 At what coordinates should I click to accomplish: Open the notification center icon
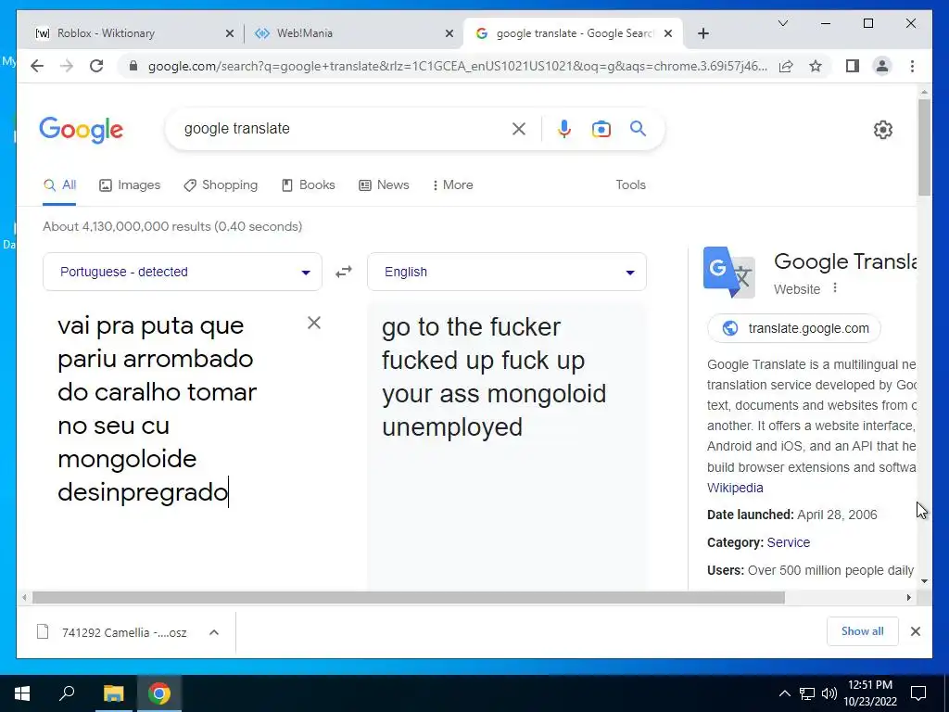(918, 693)
